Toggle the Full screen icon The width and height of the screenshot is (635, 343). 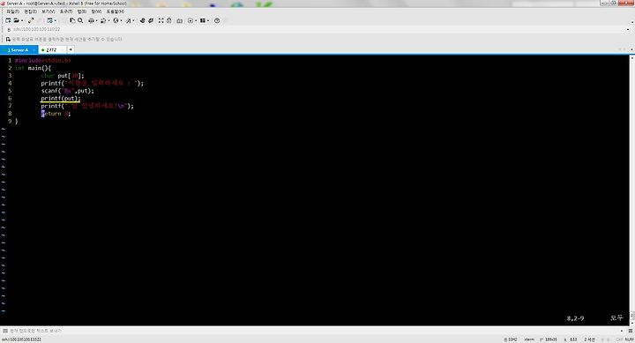click(161, 20)
